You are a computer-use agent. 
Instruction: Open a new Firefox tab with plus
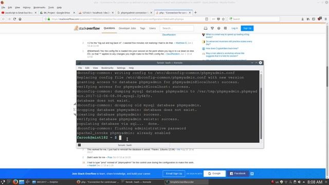[195, 12]
